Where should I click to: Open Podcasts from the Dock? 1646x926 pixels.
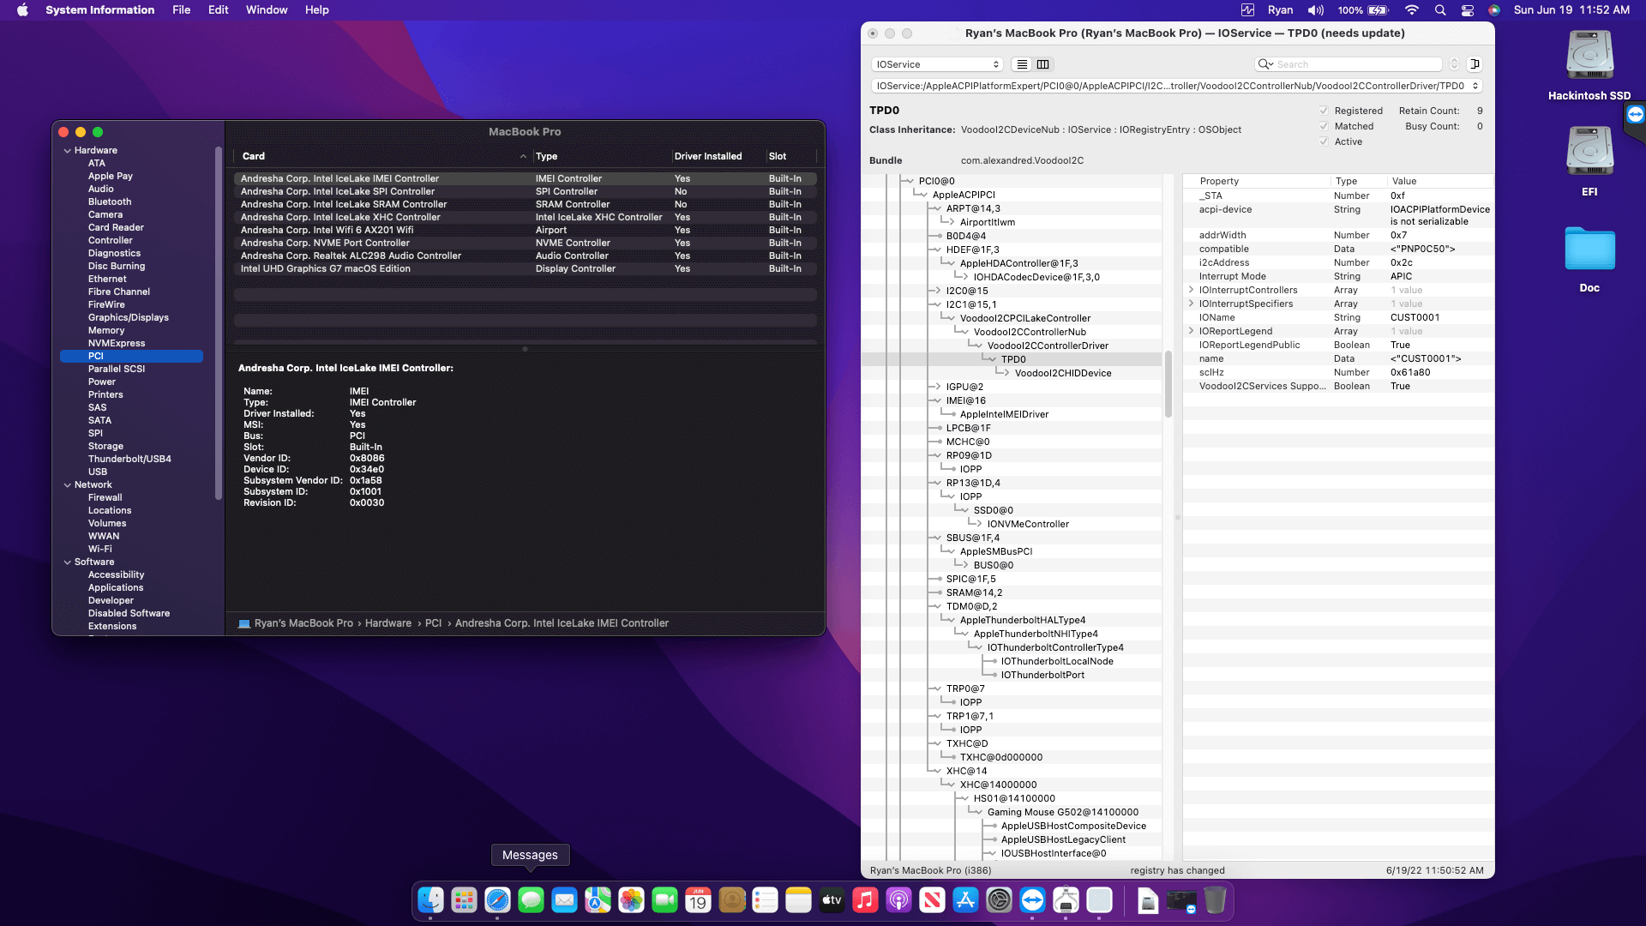point(898,900)
